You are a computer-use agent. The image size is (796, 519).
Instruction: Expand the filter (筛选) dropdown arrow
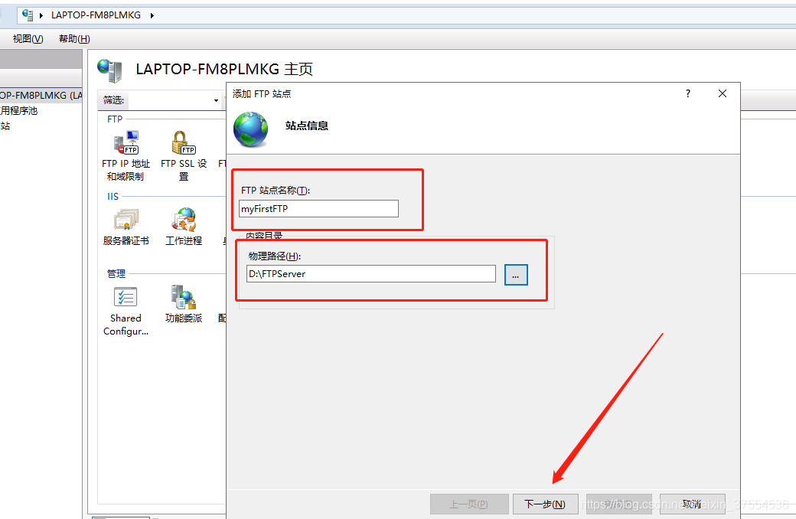coord(216,100)
